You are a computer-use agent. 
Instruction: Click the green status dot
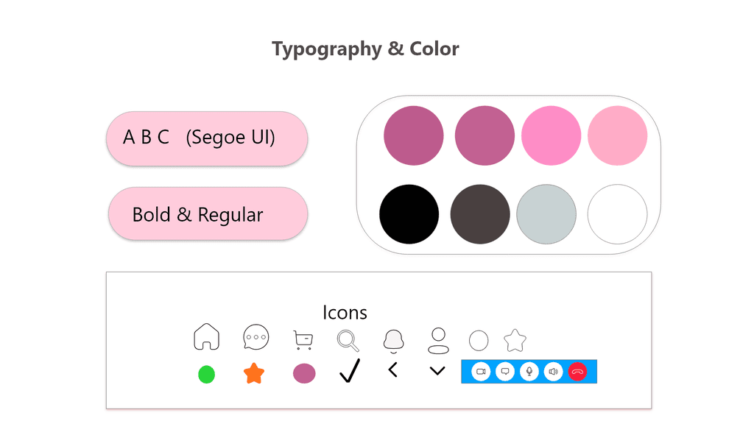click(207, 375)
